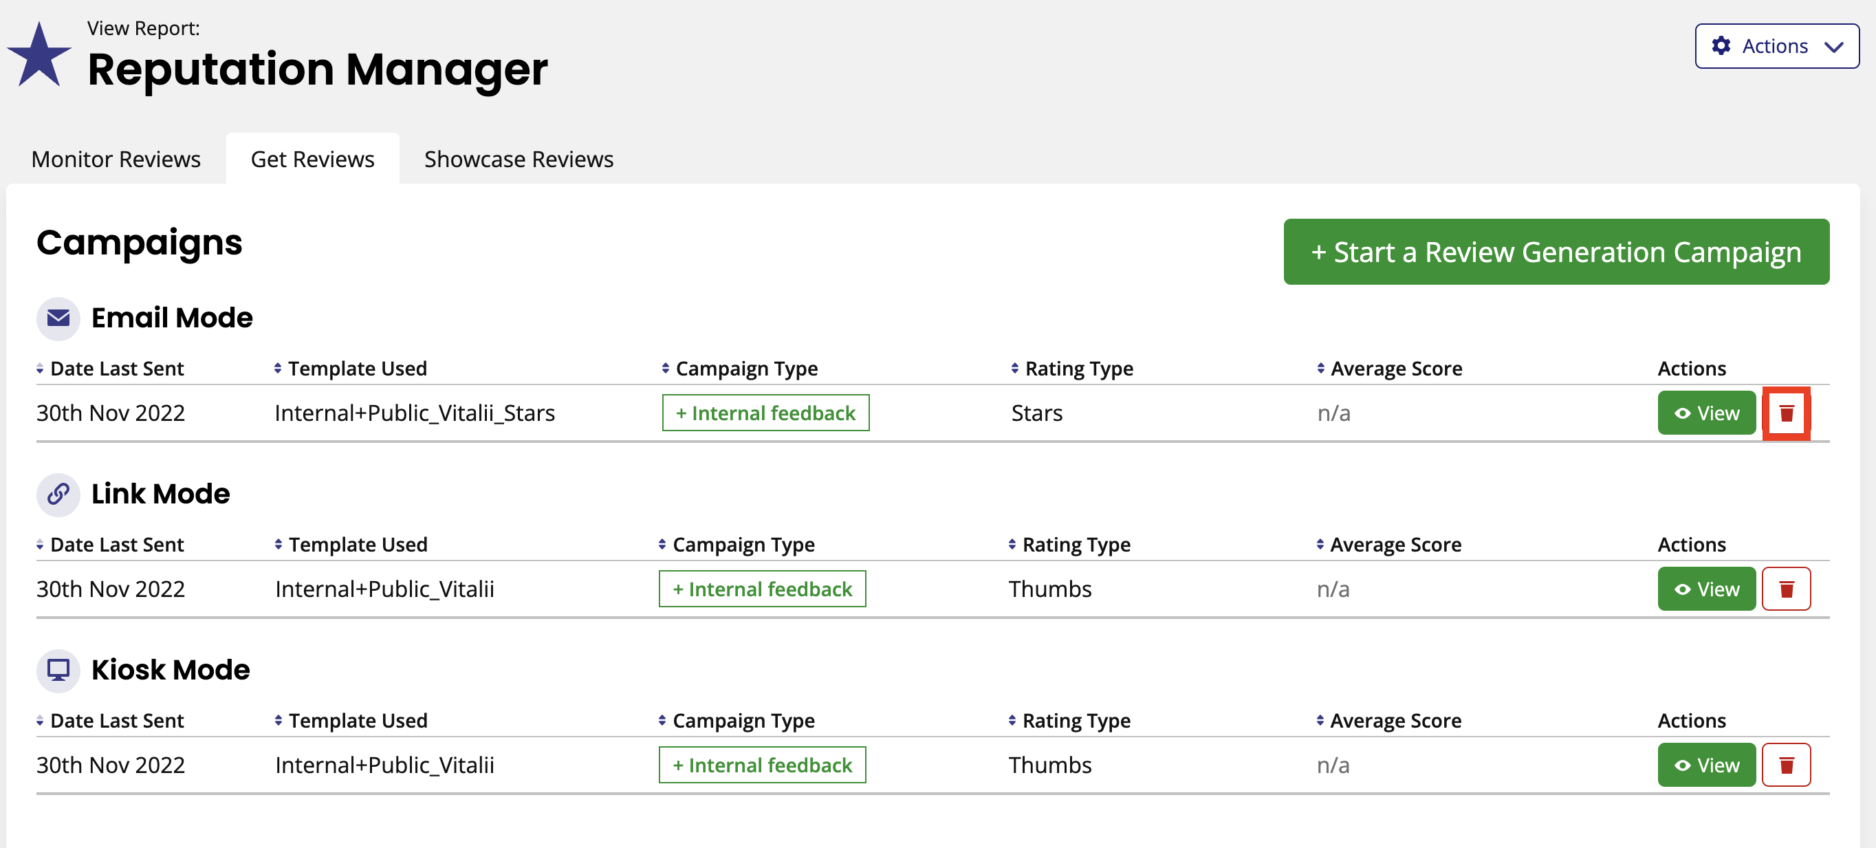
Task: Click Internal feedback tag in Kiosk Mode
Action: (763, 764)
